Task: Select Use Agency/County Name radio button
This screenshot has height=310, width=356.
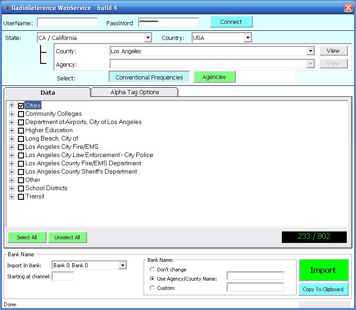Action: (x=152, y=278)
